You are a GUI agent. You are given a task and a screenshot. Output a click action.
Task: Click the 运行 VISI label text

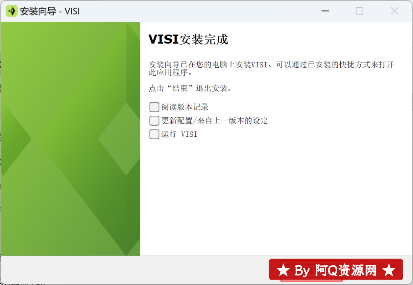click(179, 134)
